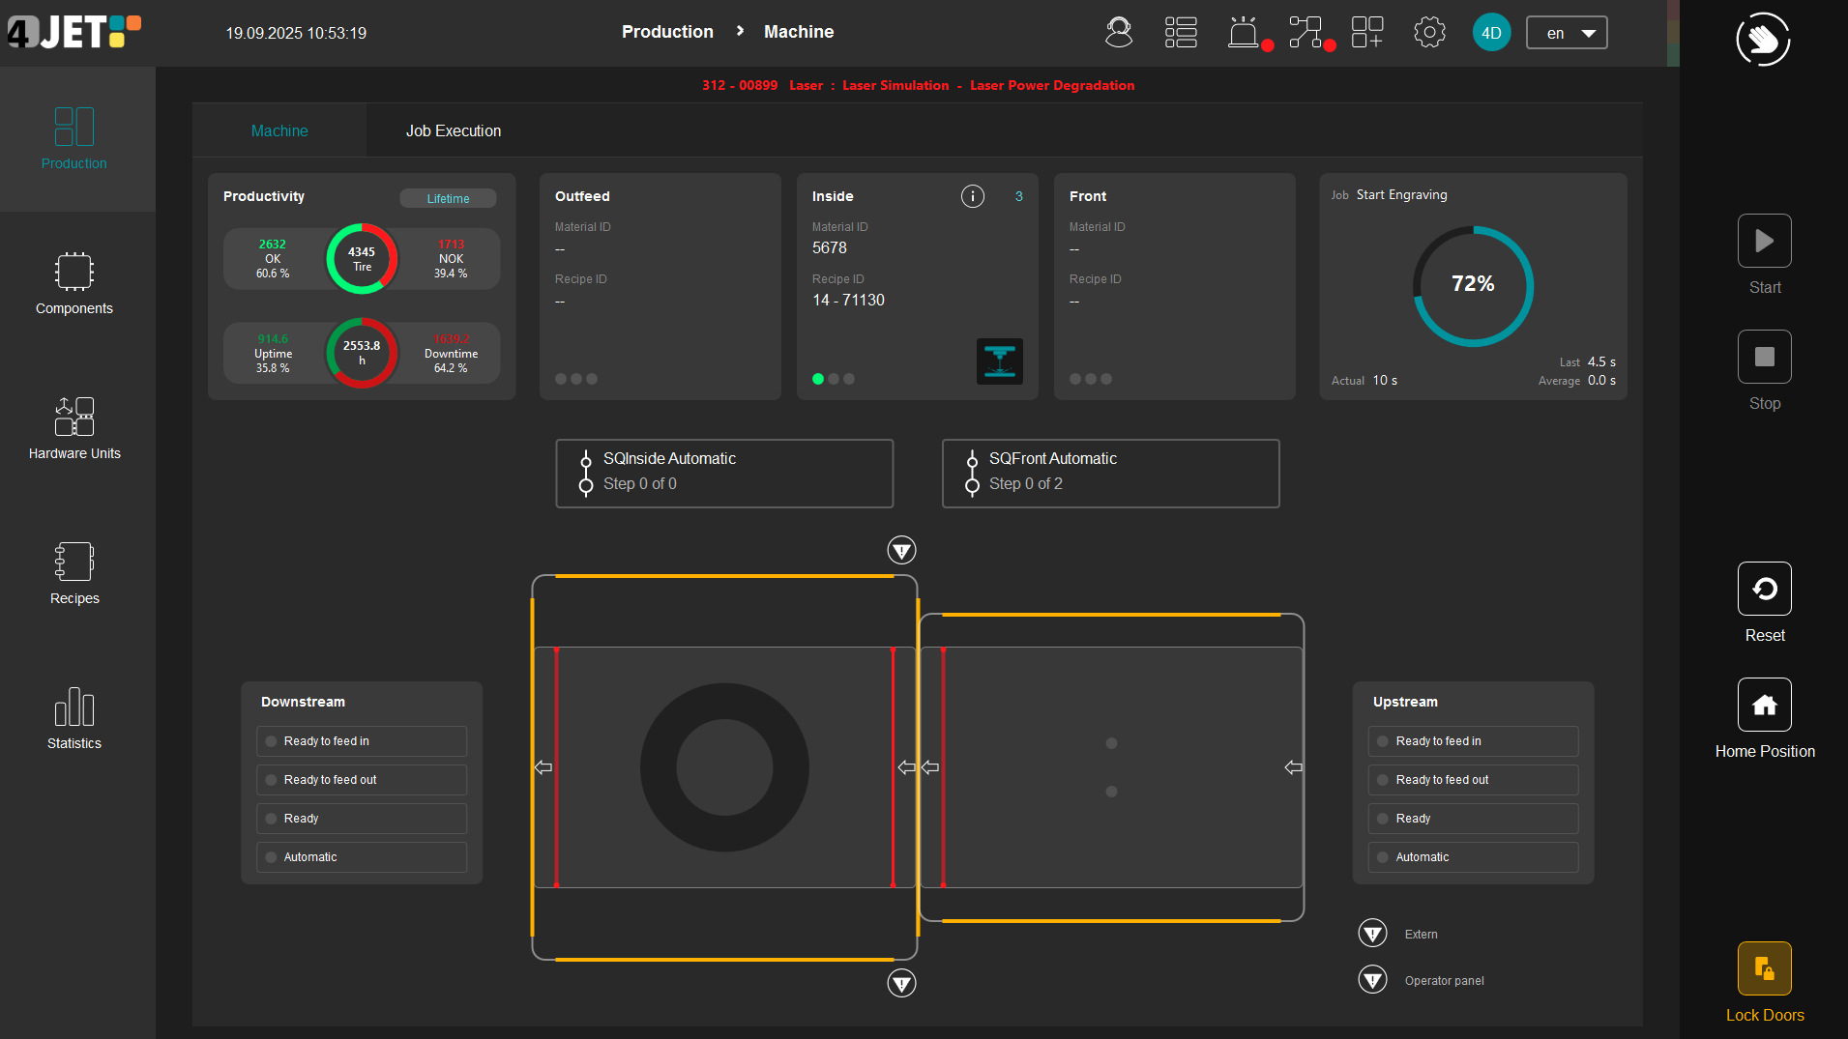
Task: Open Recipes from the sidebar
Action: point(74,572)
